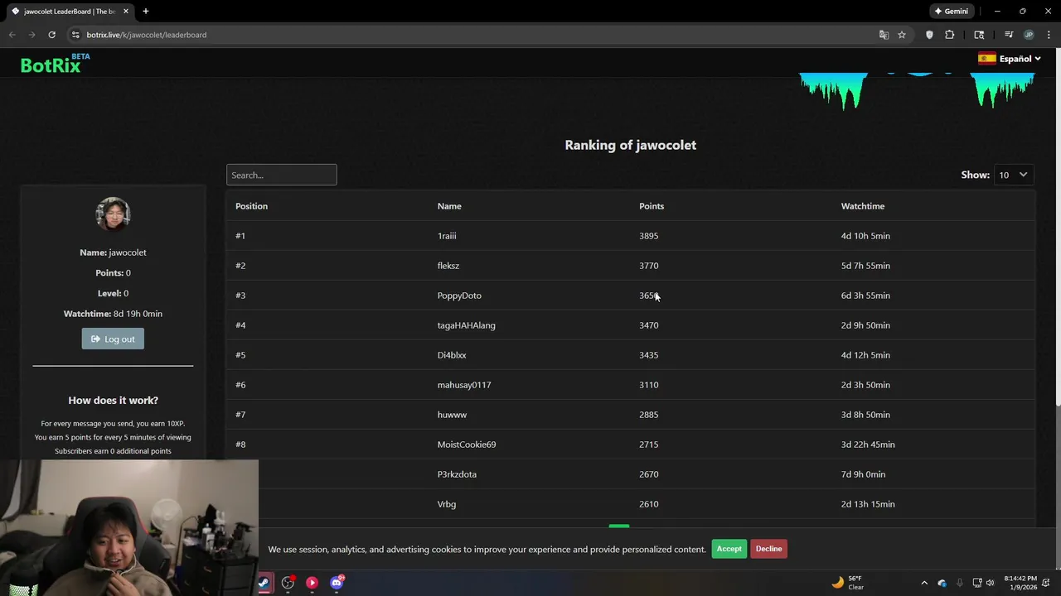Screen dimensions: 1061x596
Task: Accept the cookies banner
Action: [x=729, y=549]
